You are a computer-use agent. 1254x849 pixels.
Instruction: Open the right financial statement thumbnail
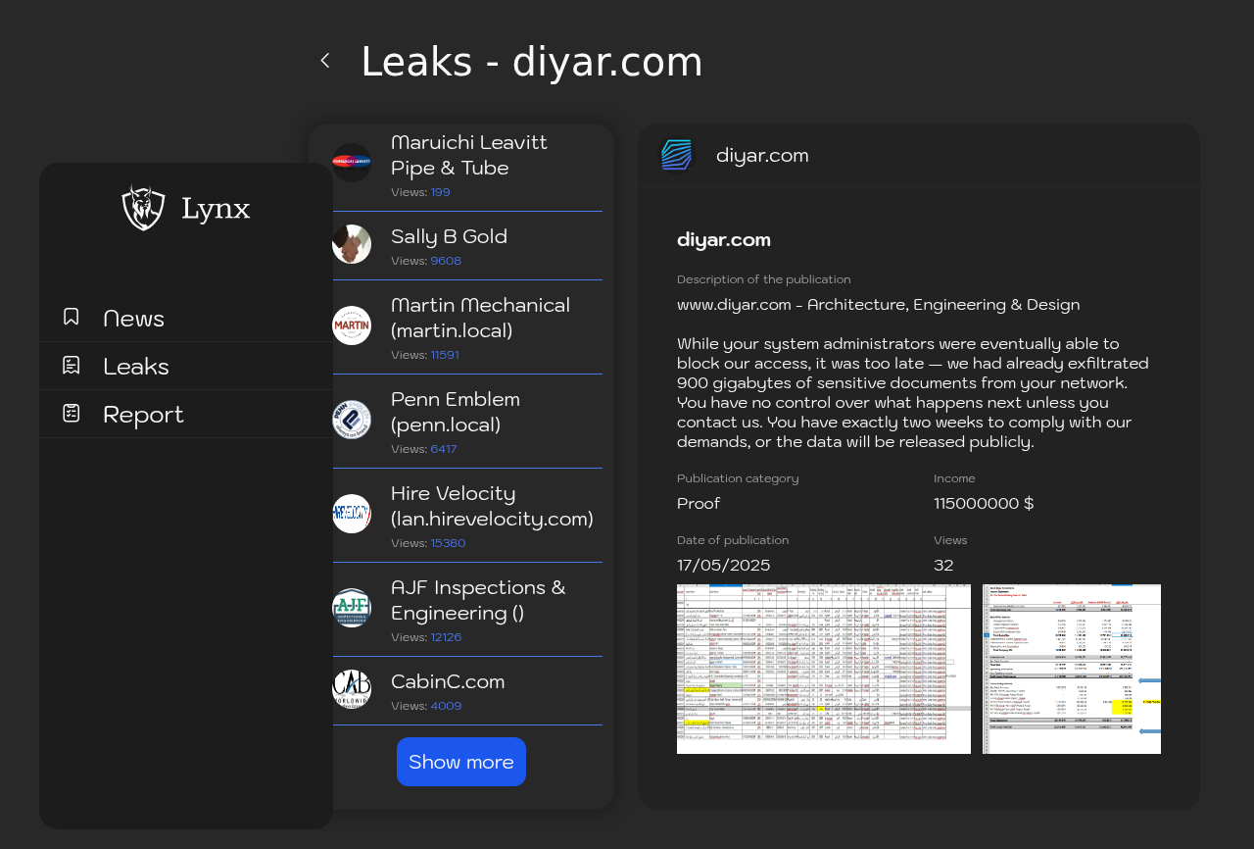tap(1072, 670)
